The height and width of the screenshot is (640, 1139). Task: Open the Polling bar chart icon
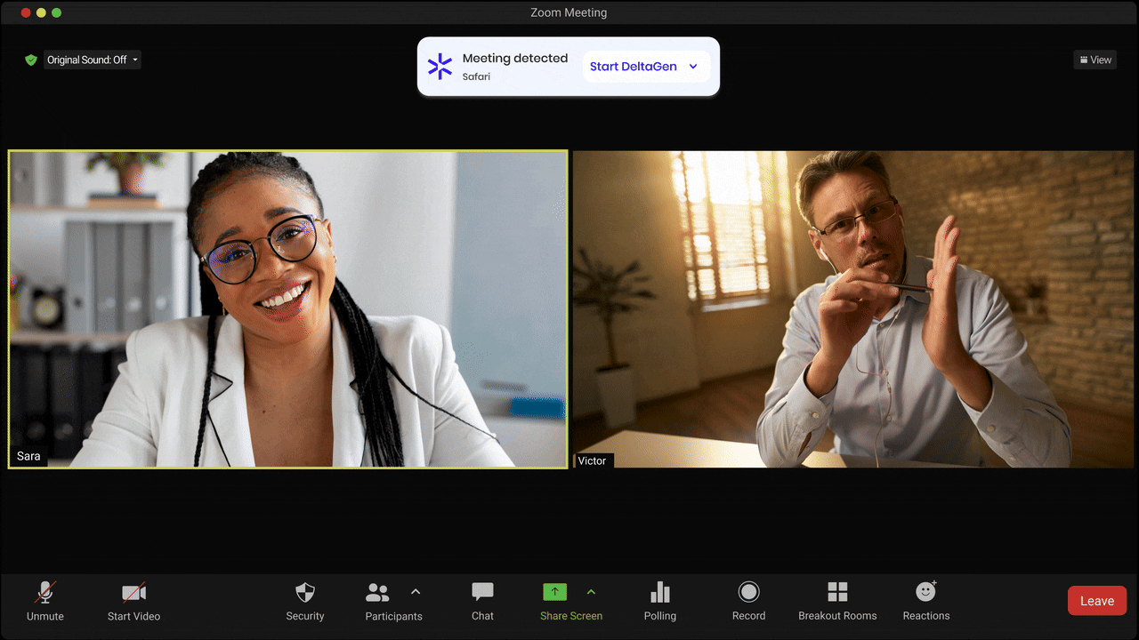pos(660,592)
